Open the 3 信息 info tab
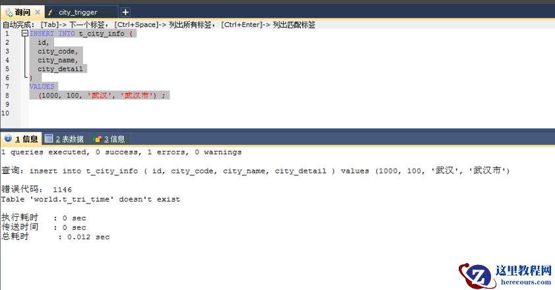 109,139
